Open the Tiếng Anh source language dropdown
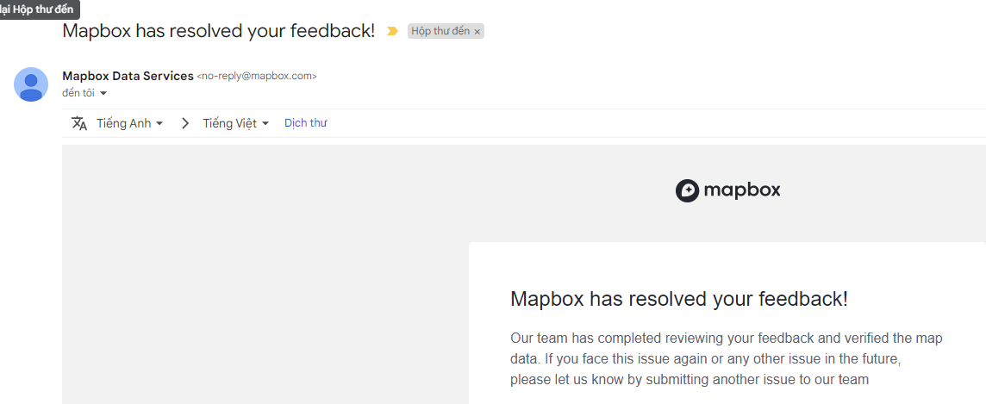 coord(129,123)
